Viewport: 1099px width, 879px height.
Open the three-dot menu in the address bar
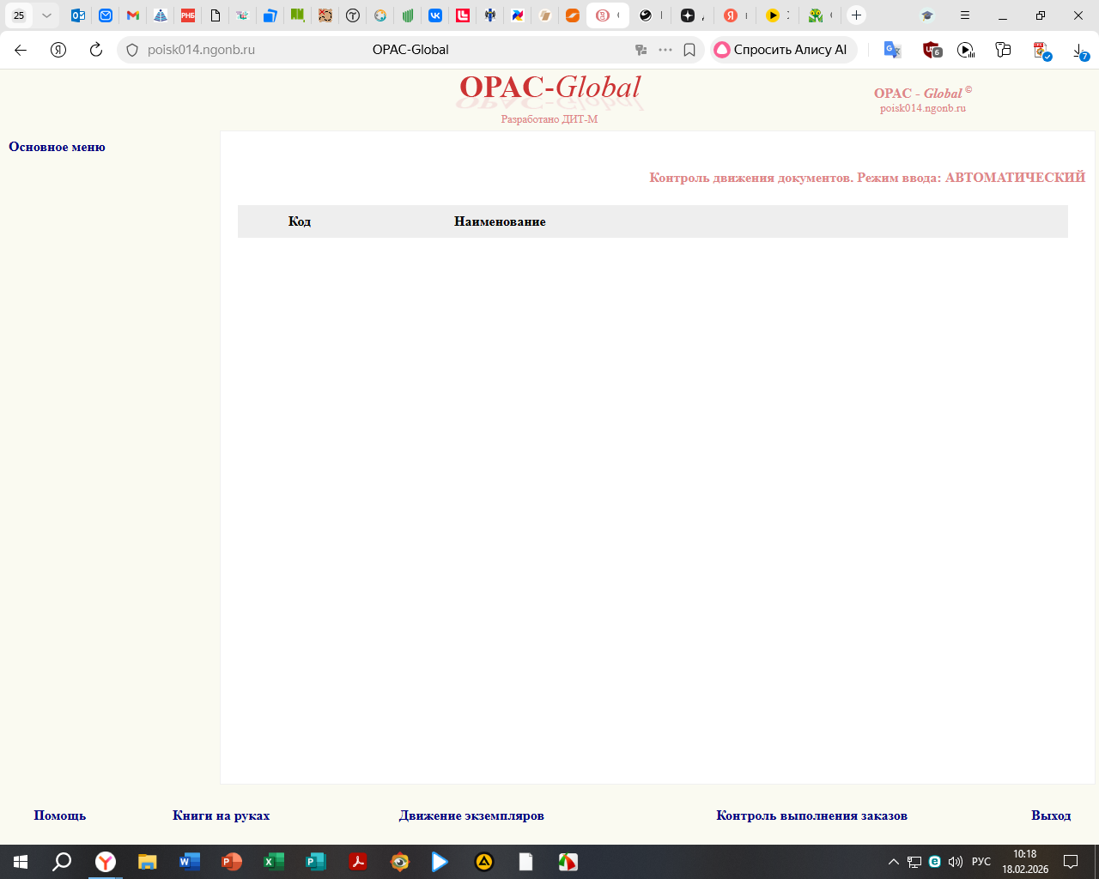(665, 50)
